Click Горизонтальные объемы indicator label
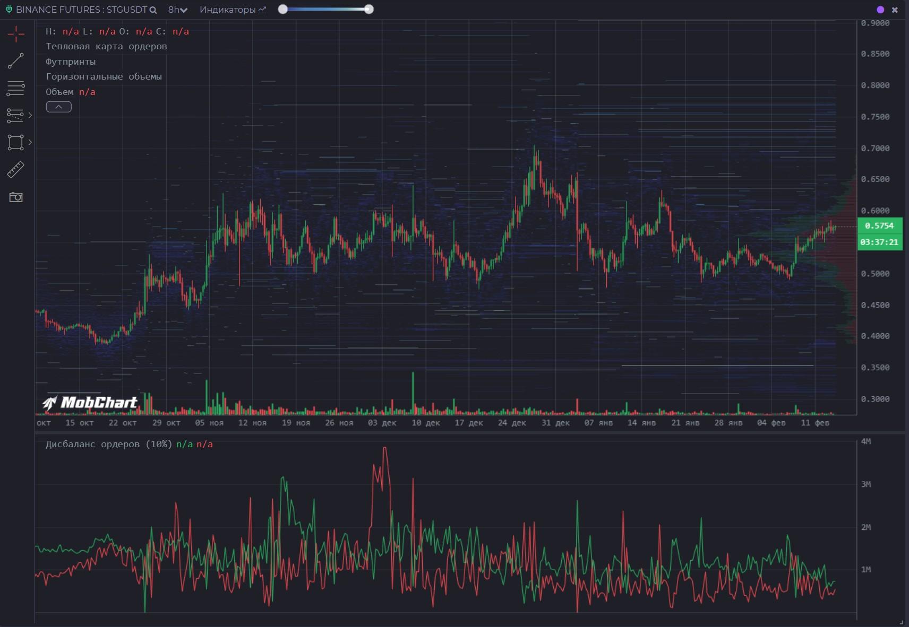 click(104, 76)
